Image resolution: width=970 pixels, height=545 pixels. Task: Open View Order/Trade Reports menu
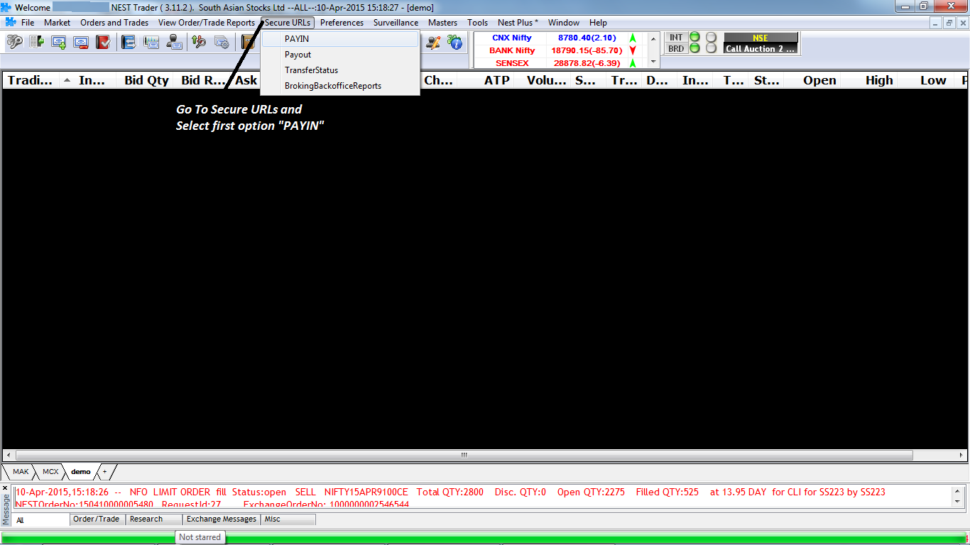207,23
